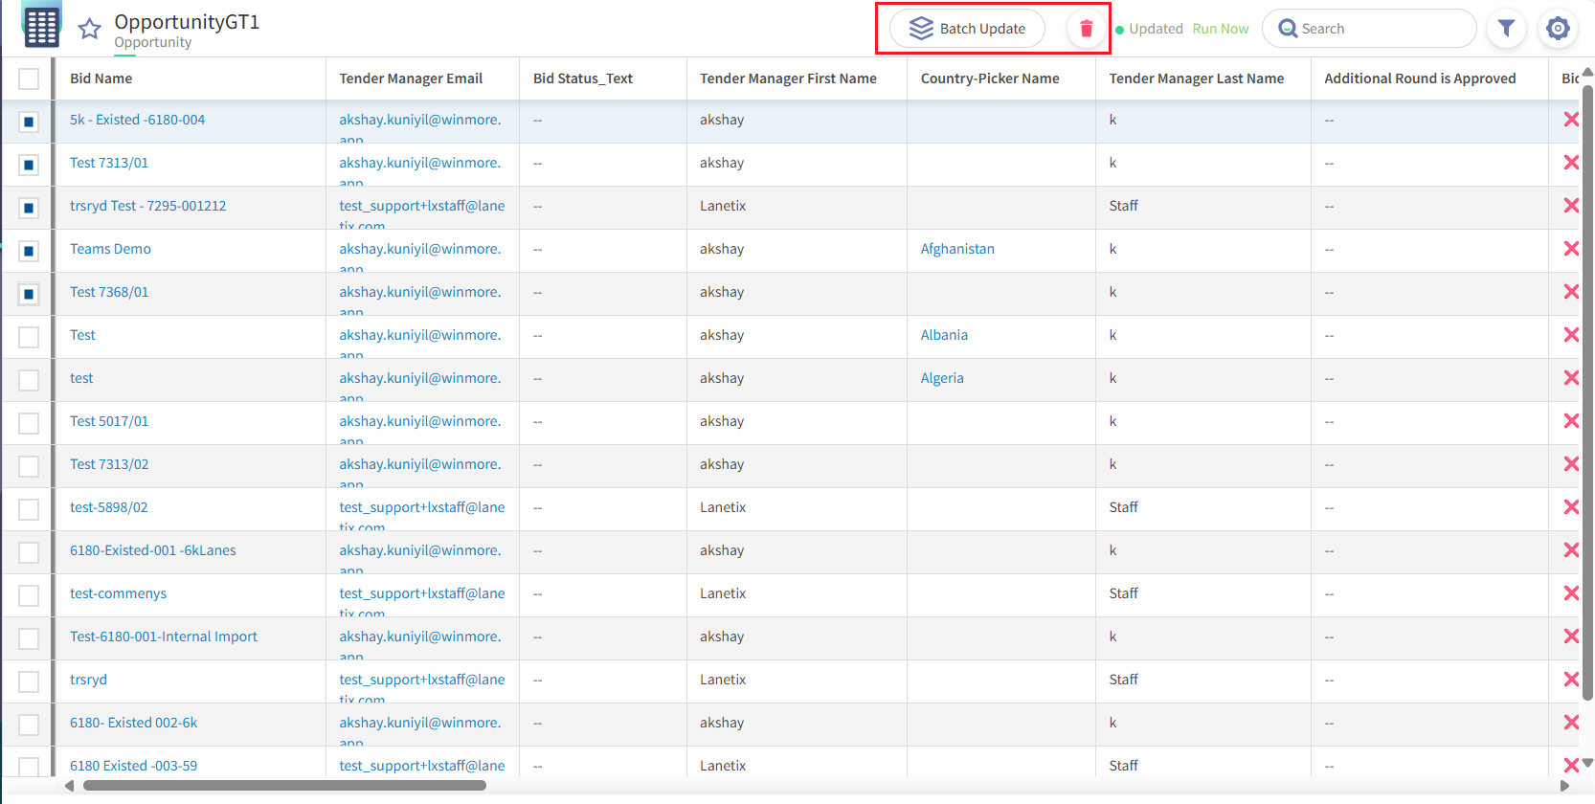Uncheck the 5k - Existed -6180-004 row checkbox
This screenshot has height=804, width=1595.
[x=29, y=122]
